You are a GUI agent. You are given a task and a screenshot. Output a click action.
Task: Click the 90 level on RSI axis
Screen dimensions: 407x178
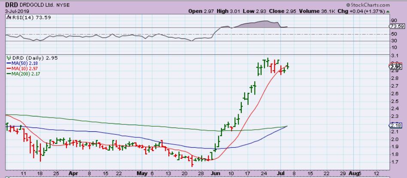pyautogui.click(x=395, y=21)
